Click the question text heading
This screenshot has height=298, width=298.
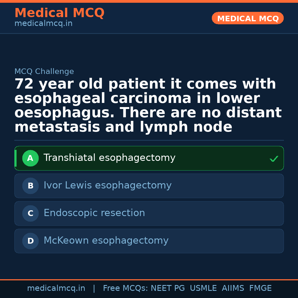(x=148, y=106)
